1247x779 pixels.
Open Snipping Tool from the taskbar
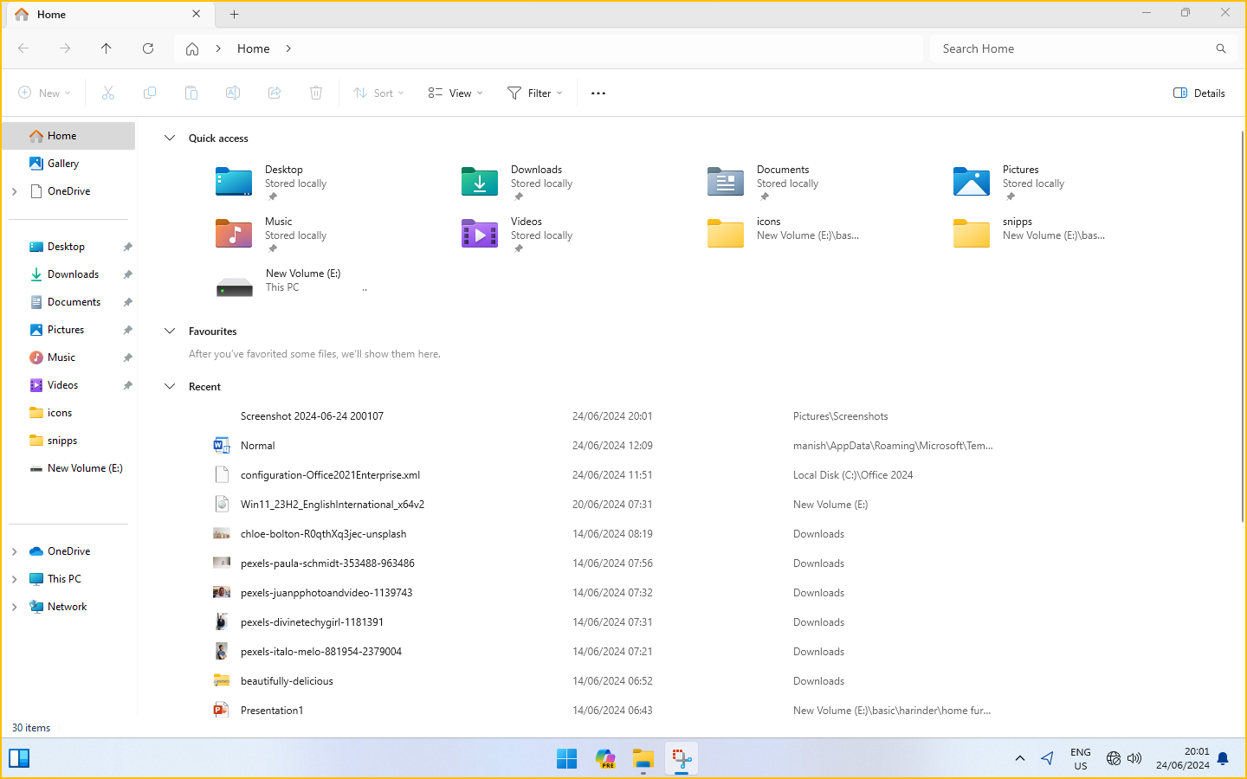tap(682, 759)
